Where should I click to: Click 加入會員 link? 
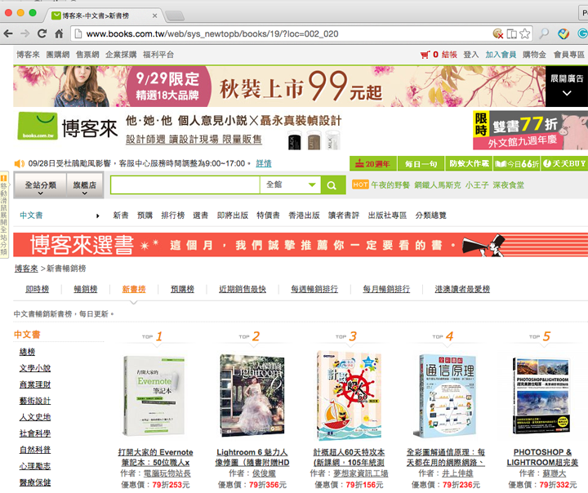[501, 55]
